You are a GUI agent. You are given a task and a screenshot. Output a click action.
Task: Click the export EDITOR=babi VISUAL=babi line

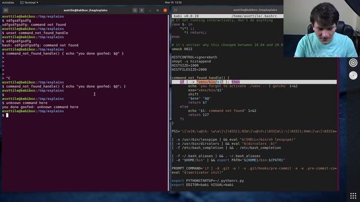[202, 185]
